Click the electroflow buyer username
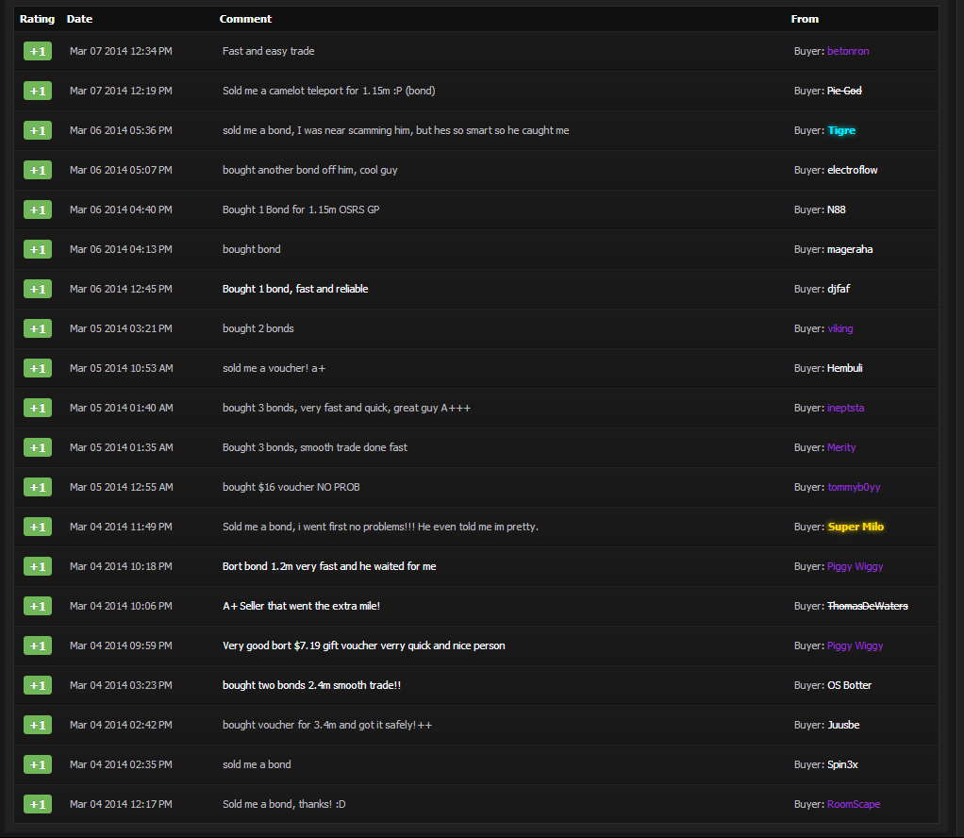Screen dimensions: 964x838 852,170
